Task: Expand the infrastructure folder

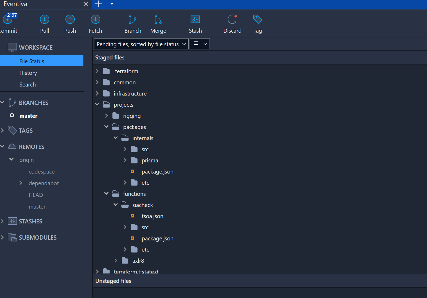Action: tap(97, 93)
